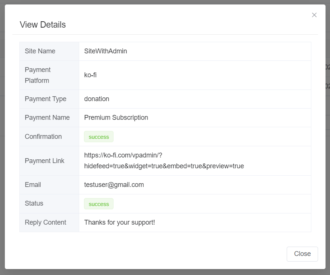Screen dimensions: 330x275
Task: Click the Close button
Action: pos(302,254)
